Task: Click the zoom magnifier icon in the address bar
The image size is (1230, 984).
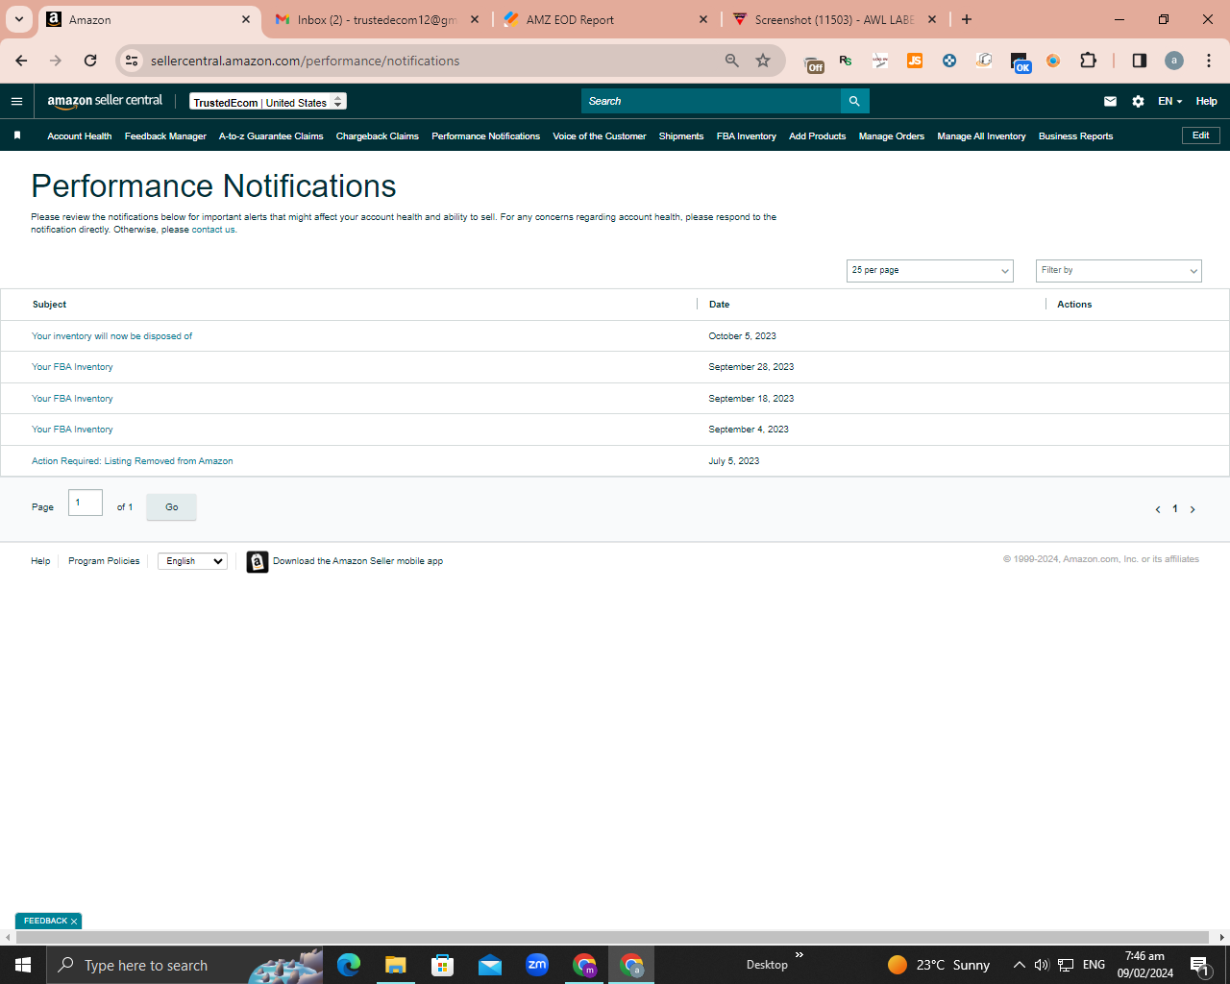Action: click(732, 61)
